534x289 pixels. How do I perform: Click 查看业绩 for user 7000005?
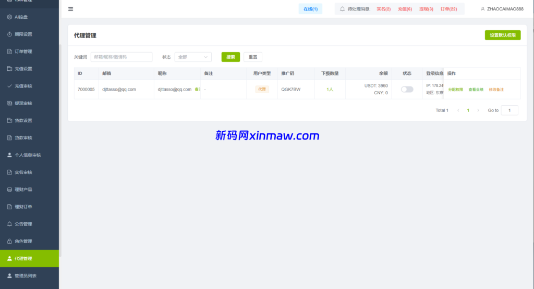[x=476, y=90]
